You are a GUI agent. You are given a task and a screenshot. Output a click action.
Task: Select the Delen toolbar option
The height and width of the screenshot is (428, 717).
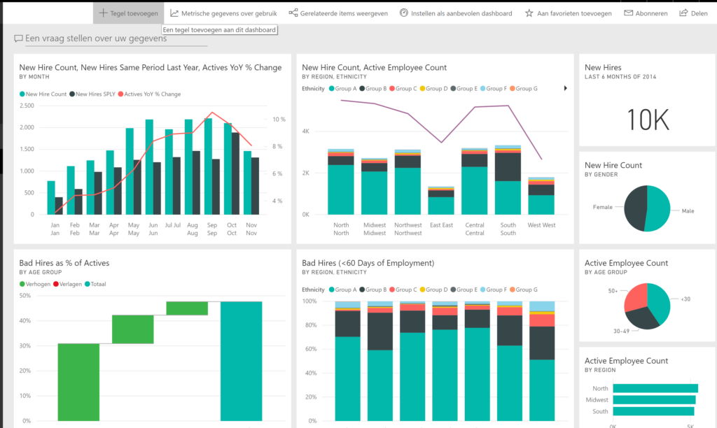point(693,13)
